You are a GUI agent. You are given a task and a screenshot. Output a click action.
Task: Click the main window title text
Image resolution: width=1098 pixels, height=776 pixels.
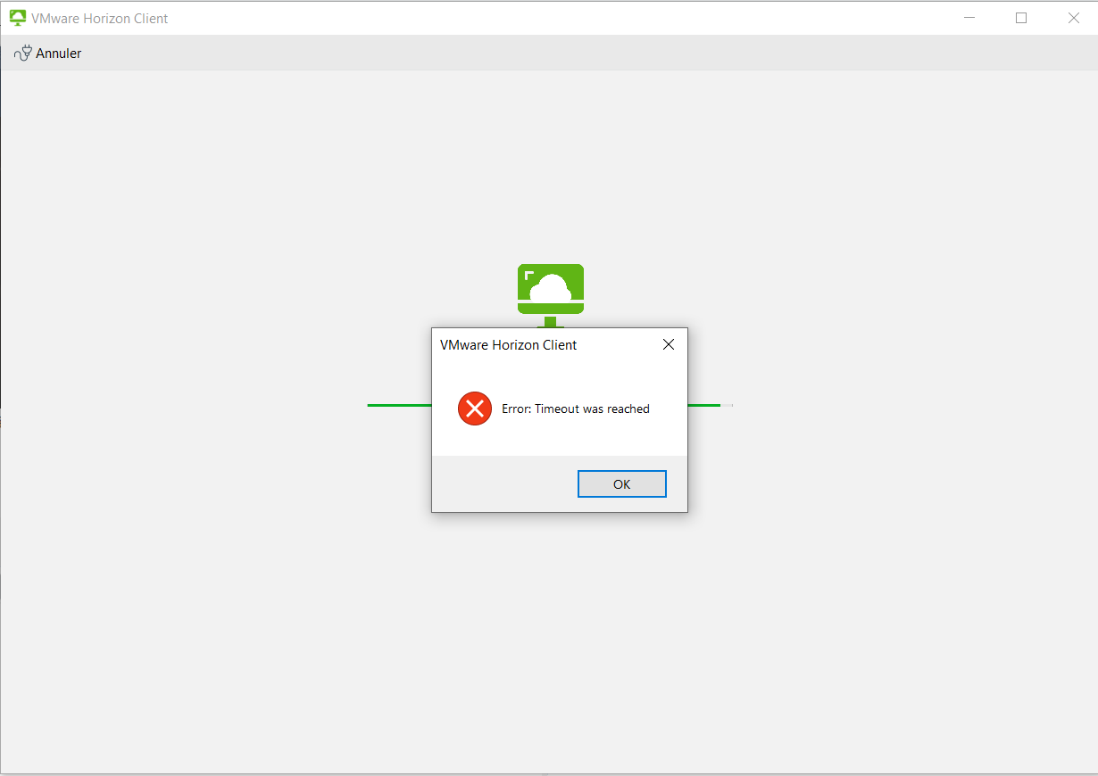click(100, 18)
